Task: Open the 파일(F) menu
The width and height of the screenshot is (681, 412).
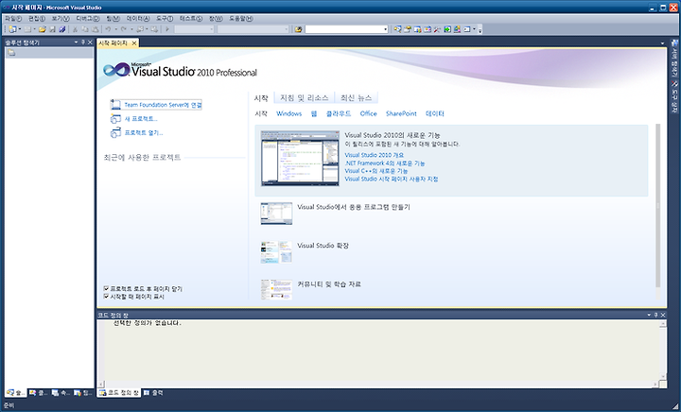Action: click(13, 18)
